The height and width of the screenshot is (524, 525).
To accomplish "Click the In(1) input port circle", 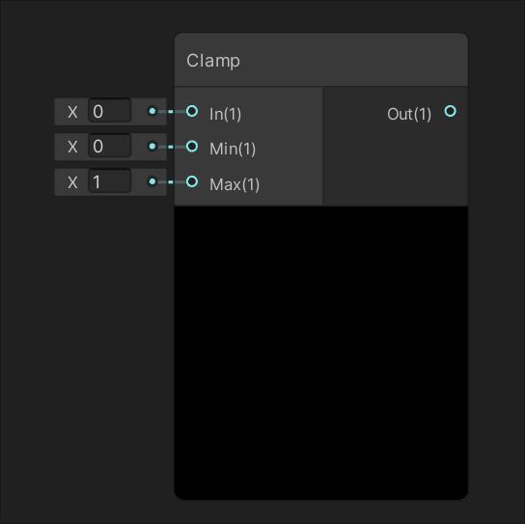I will pos(192,111).
